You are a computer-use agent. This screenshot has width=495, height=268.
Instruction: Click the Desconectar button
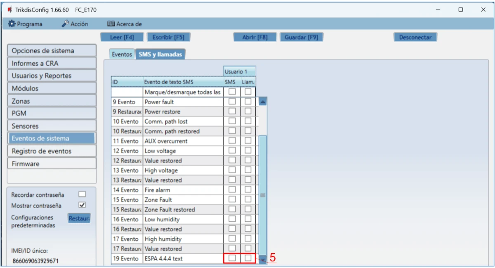[x=415, y=37]
